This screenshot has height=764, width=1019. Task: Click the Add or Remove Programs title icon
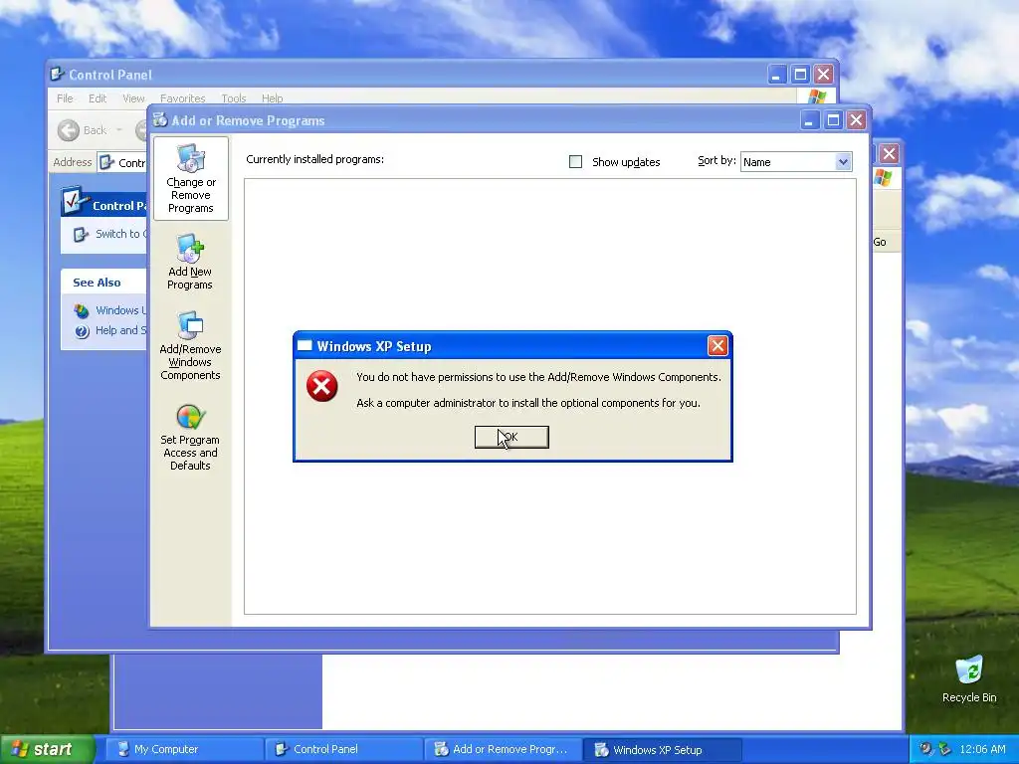coord(160,119)
